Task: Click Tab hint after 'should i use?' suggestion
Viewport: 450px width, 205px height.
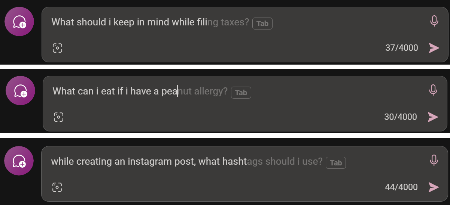Action: [336, 163]
